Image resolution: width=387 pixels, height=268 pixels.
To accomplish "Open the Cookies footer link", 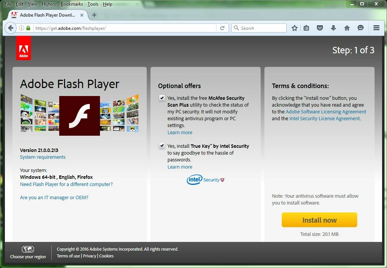I will (106, 256).
